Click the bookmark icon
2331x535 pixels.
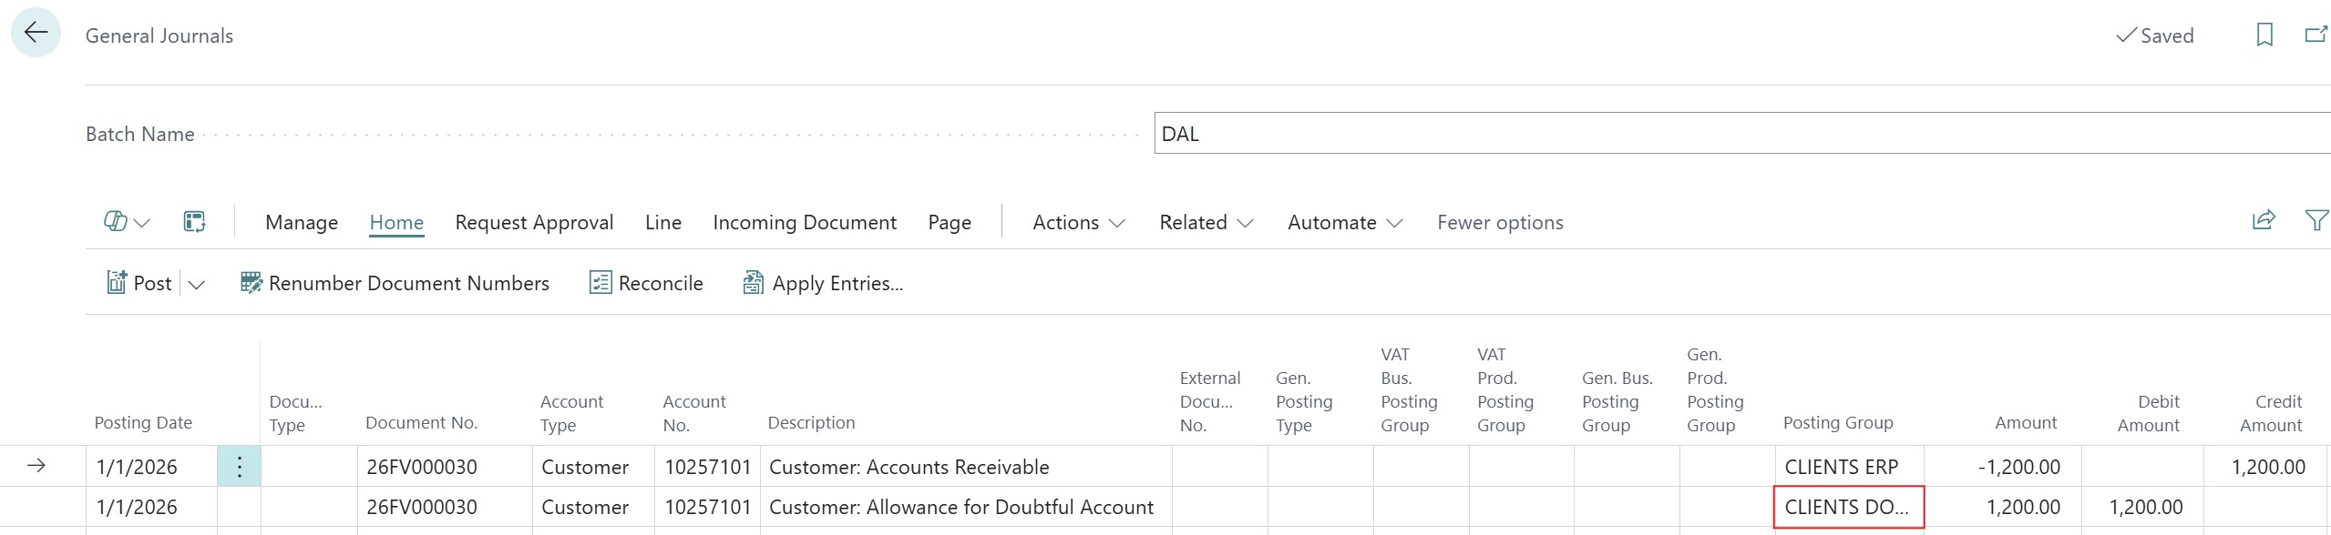[x=2264, y=35]
